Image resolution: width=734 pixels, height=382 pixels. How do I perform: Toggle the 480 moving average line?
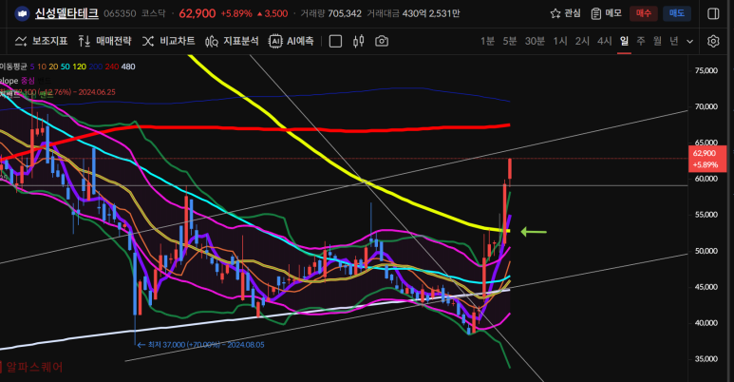coord(128,67)
